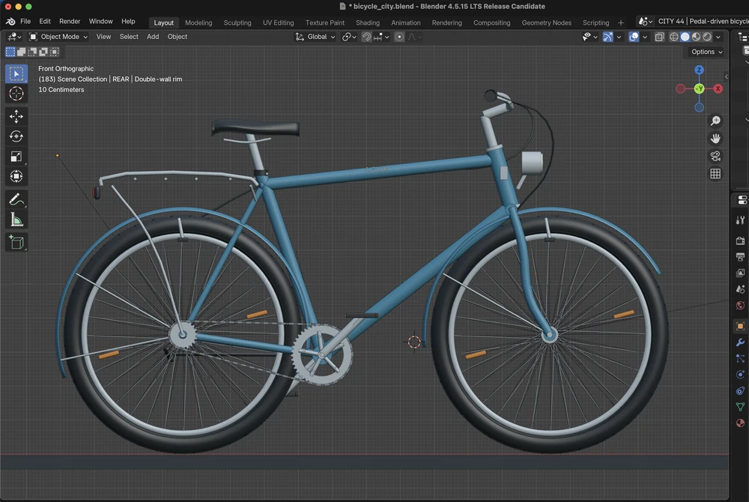Toggle X-ray mode
The width and height of the screenshot is (749, 502).
(659, 37)
